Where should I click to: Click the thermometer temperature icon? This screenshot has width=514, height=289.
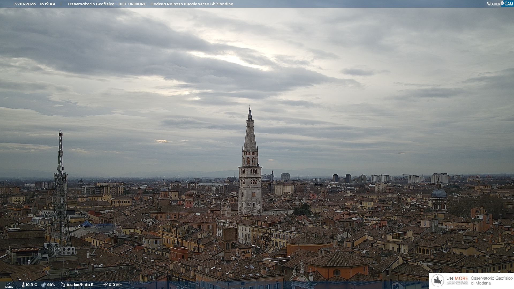23,285
